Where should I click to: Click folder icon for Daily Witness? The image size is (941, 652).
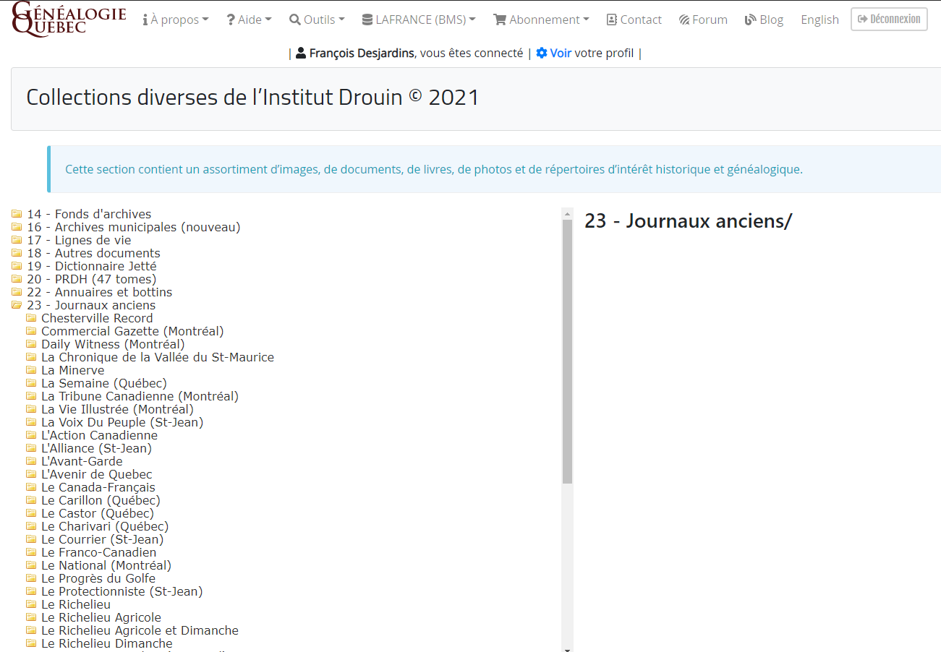[31, 344]
